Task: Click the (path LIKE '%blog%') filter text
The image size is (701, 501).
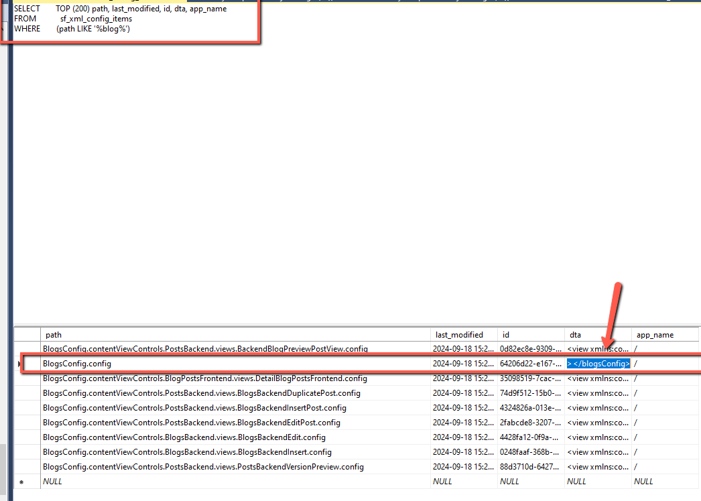Action: click(x=93, y=29)
